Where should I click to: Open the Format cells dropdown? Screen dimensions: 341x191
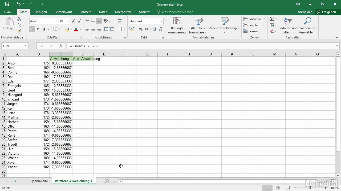tap(252, 31)
